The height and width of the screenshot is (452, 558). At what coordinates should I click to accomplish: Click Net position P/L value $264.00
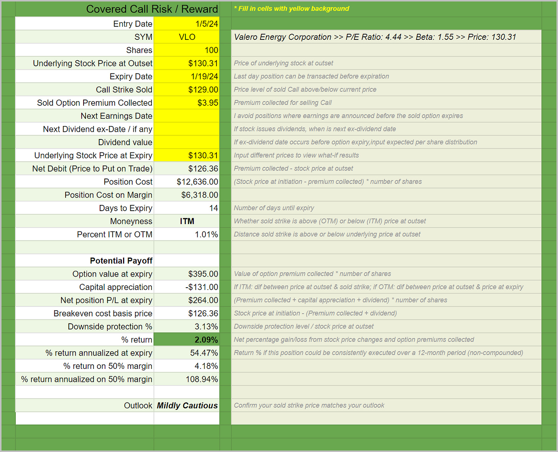click(x=187, y=300)
